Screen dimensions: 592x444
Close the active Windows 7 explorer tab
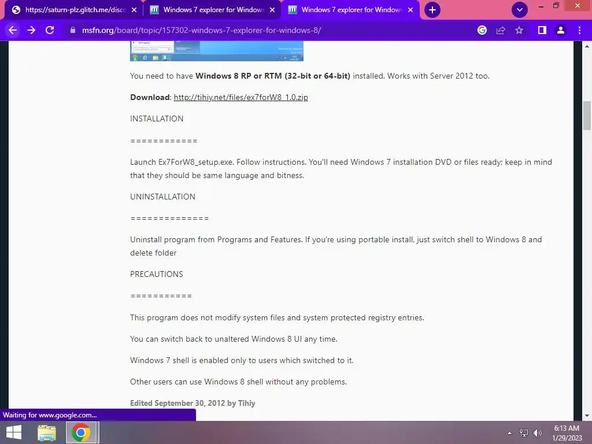(x=410, y=10)
